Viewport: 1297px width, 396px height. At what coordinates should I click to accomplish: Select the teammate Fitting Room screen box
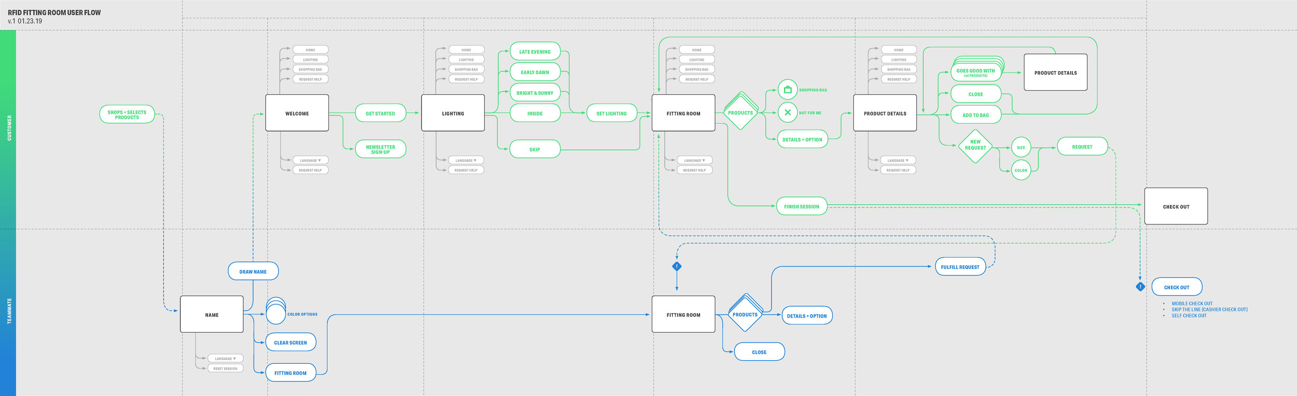(x=683, y=315)
